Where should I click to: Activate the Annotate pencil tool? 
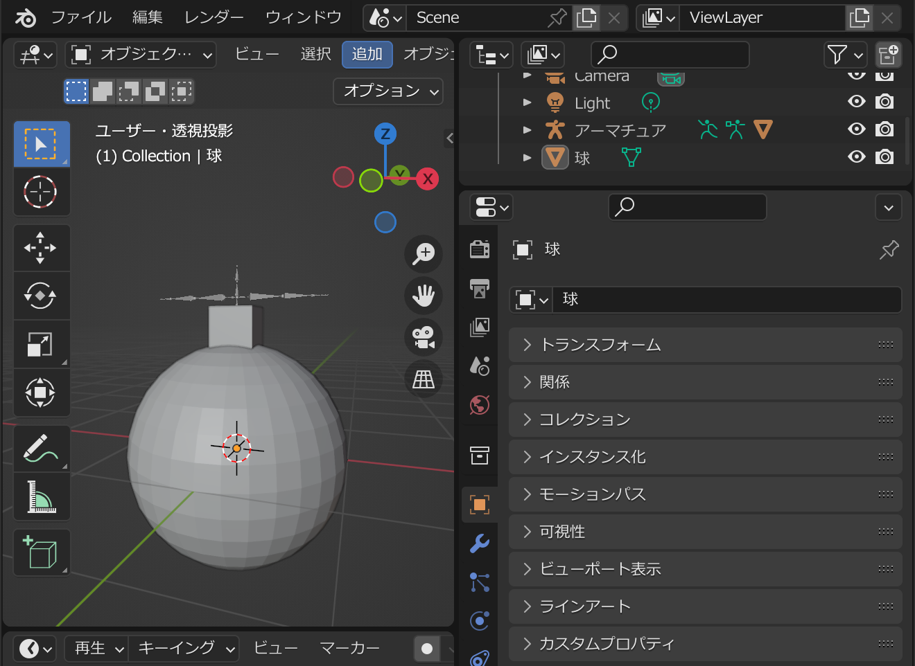point(41,448)
